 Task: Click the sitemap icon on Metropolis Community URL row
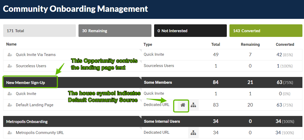pos(193,133)
